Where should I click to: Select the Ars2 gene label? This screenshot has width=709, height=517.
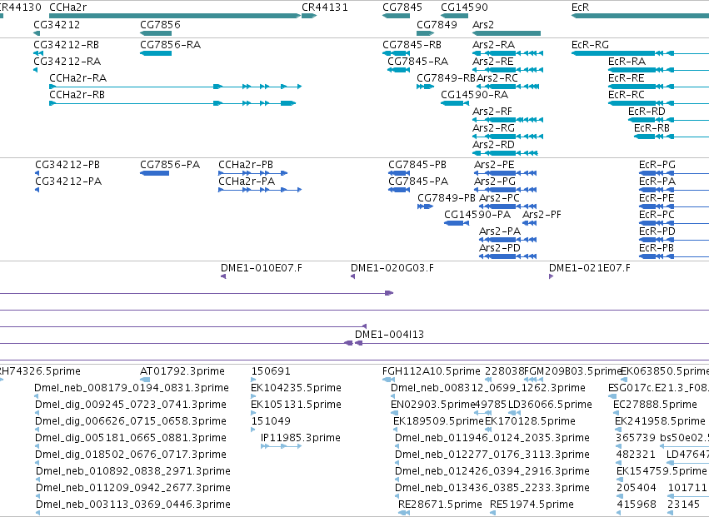click(x=483, y=24)
